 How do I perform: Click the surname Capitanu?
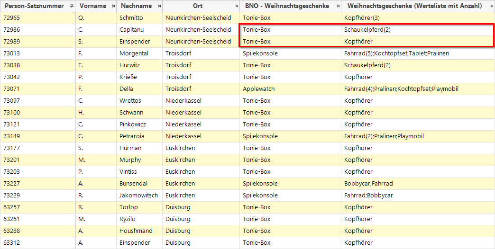click(131, 30)
